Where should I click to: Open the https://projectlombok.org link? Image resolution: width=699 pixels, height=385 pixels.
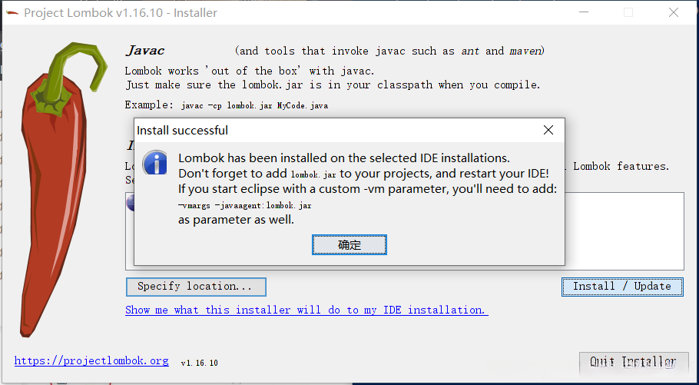[x=91, y=360]
